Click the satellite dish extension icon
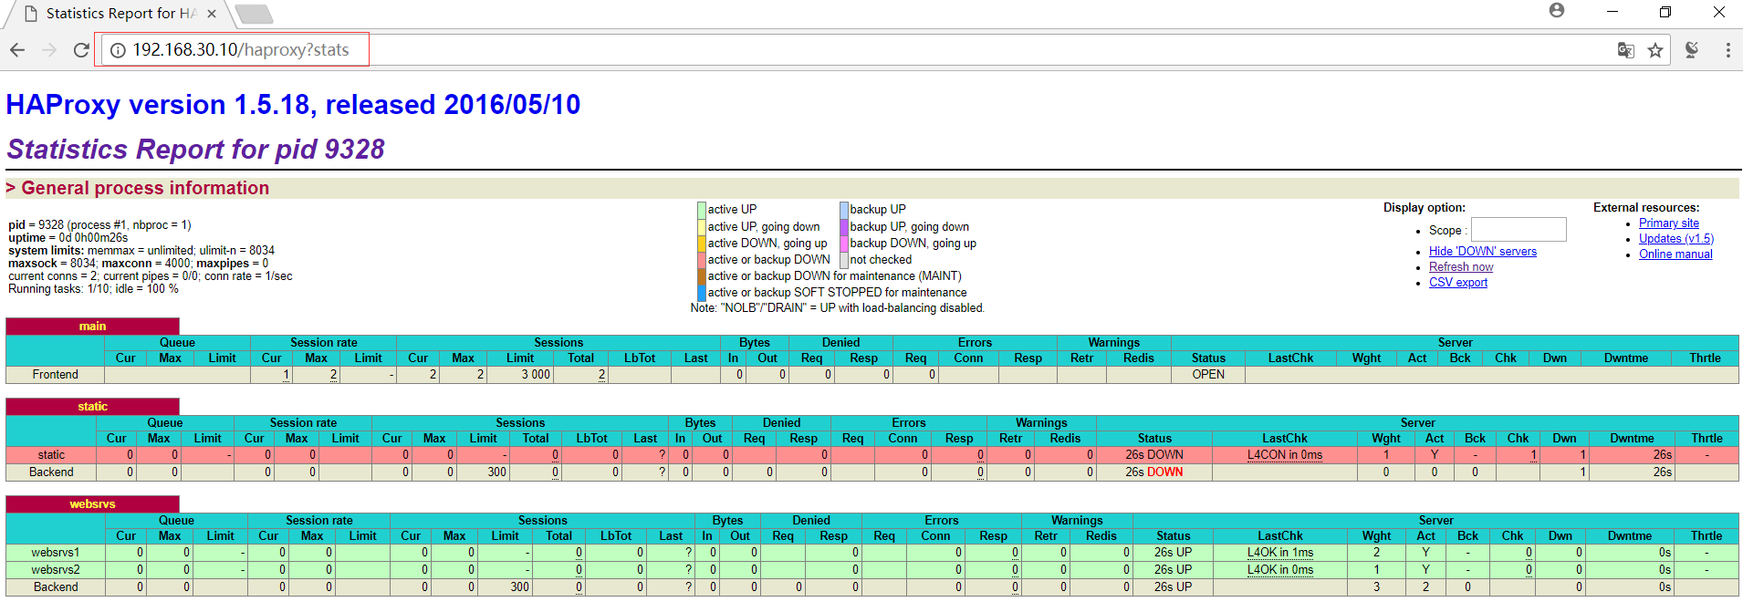1743x602 pixels. (1692, 50)
